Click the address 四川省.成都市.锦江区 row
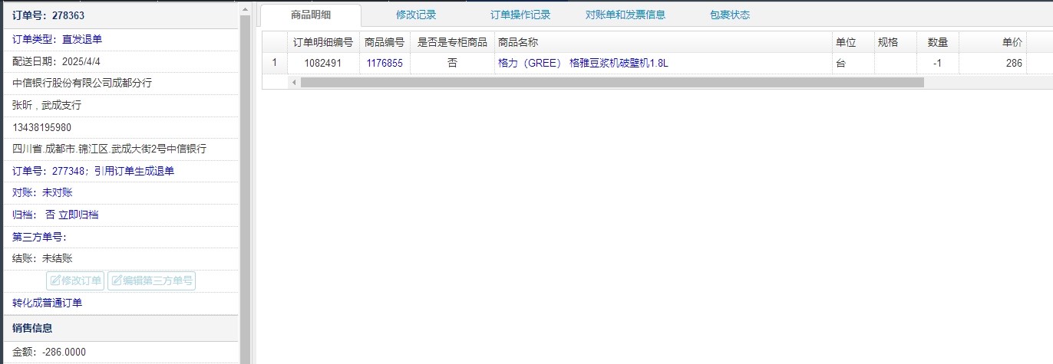 (121, 149)
